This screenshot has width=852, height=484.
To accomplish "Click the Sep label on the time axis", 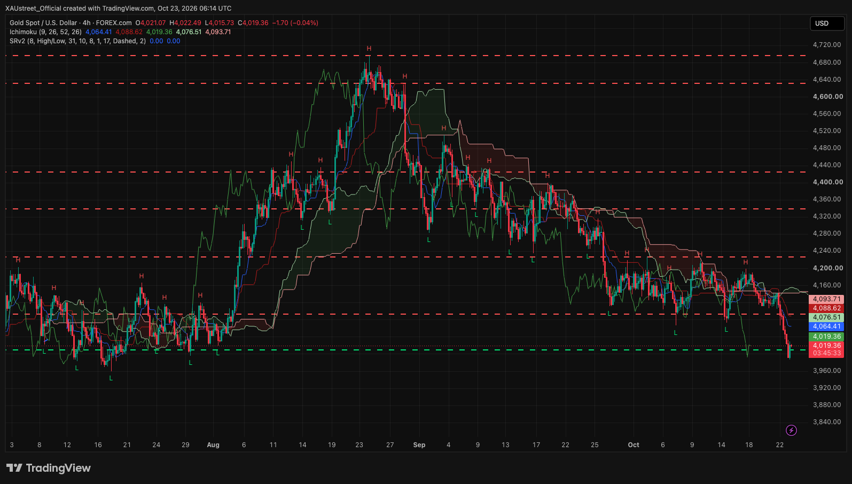I will coord(419,445).
